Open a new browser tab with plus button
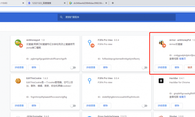The image size is (195, 117). pos(113,3)
